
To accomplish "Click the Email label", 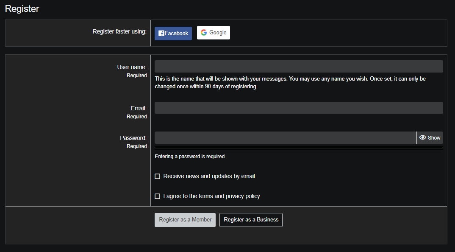I will tap(139, 108).
